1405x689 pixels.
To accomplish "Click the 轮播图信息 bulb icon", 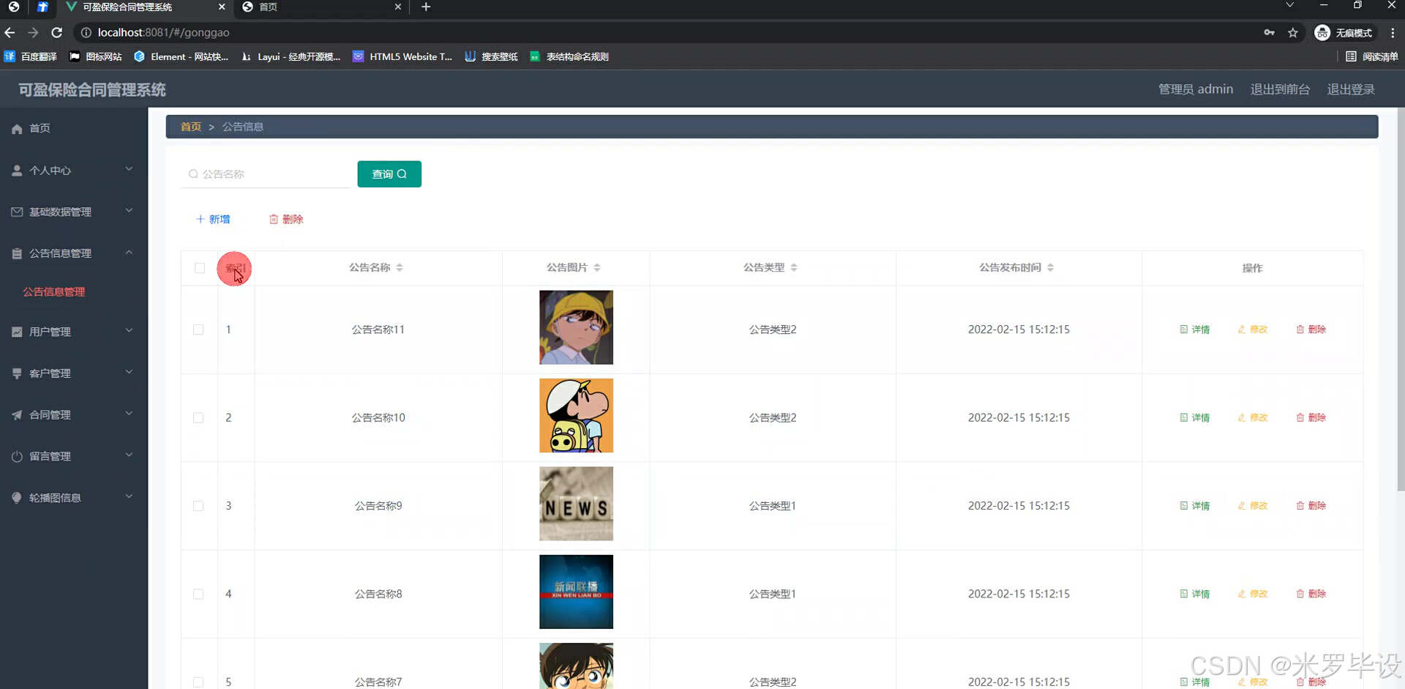I will tap(17, 498).
